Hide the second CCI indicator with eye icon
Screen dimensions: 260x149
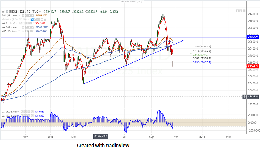[x=22, y=116]
